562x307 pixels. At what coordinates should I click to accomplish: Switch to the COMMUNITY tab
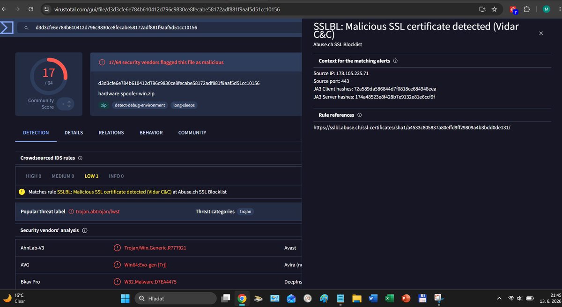click(x=192, y=133)
